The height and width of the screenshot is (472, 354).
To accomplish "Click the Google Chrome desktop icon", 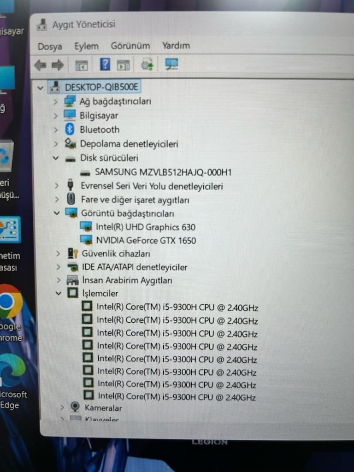I will click(x=11, y=313).
